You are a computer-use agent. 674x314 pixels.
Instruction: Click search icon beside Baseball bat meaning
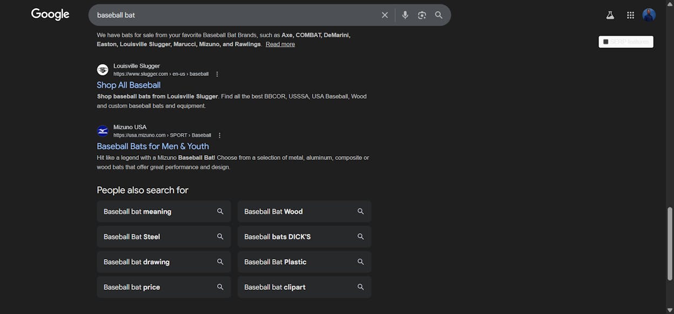click(x=220, y=211)
